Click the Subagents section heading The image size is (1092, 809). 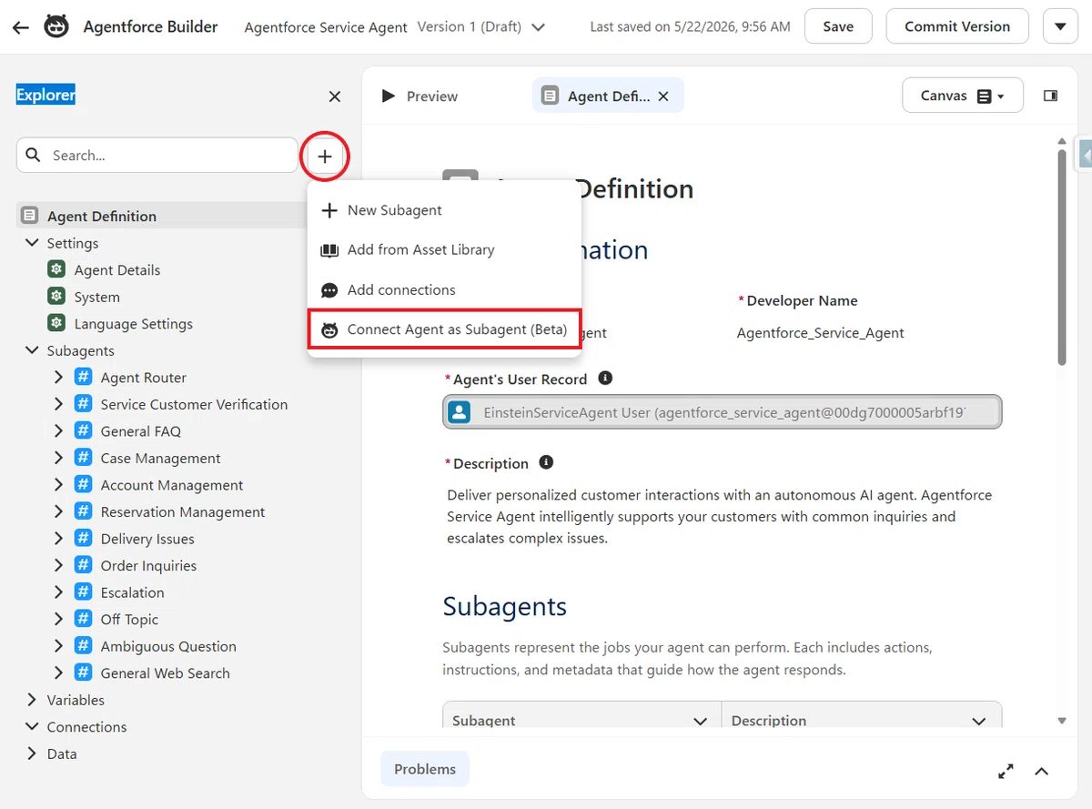(x=504, y=607)
